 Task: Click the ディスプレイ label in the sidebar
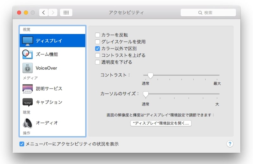pyautogui.click(x=49, y=41)
